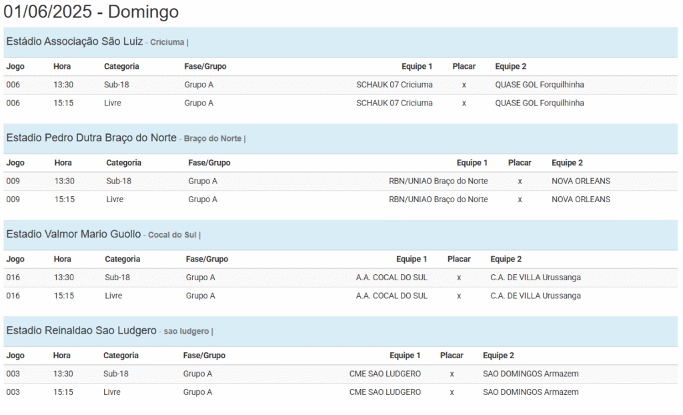This screenshot has width=683, height=415.
Task: Select the Estadio Pedro Dutra Braço do Norte heading
Action: click(x=91, y=137)
